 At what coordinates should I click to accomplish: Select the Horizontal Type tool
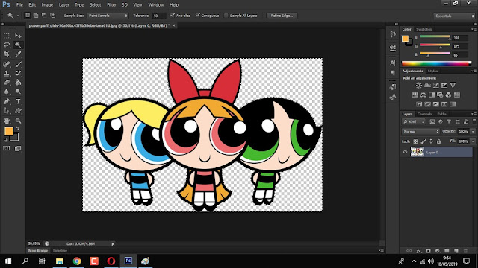tap(18, 101)
